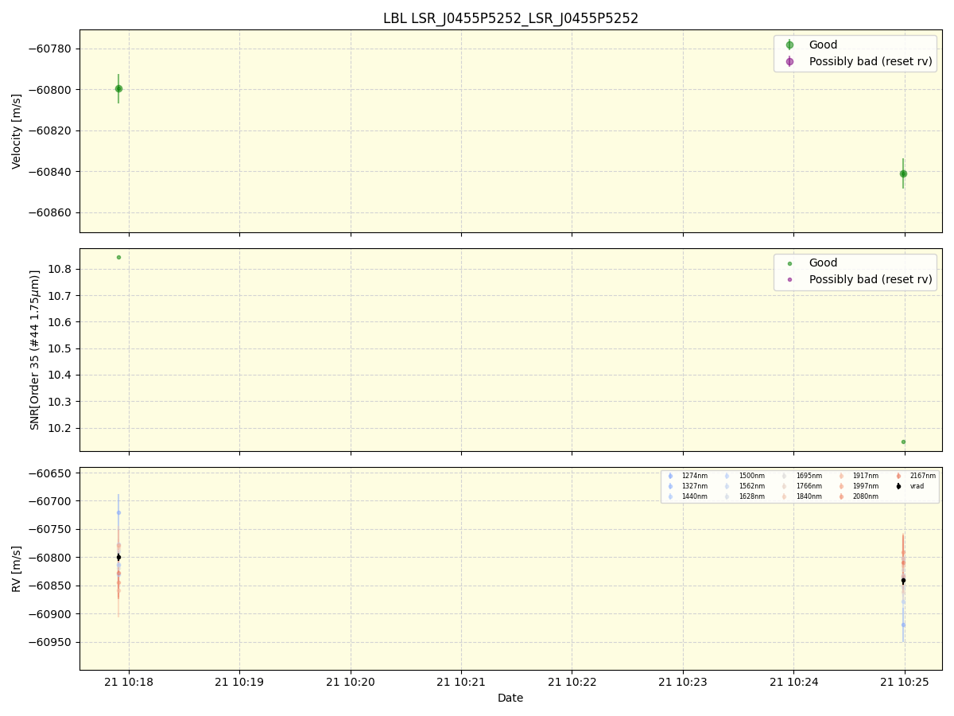Select the SNR data point near 10.15
The height and width of the screenshot is (716, 954).
[x=903, y=442]
